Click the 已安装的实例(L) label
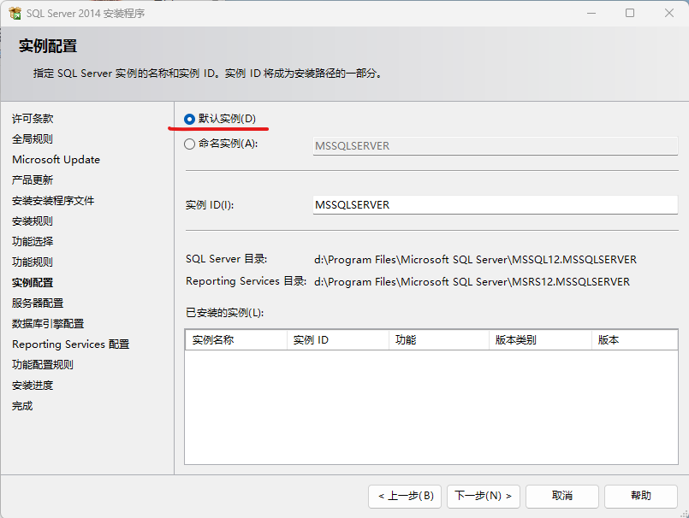The height and width of the screenshot is (518, 689). (224, 313)
